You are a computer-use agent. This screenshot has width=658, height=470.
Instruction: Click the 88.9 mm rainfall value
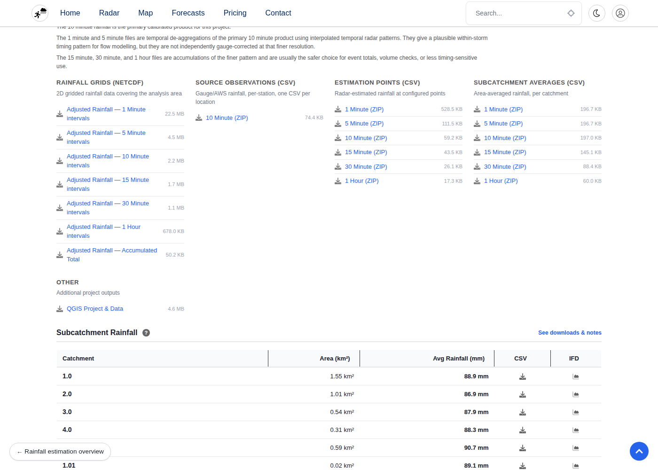pos(477,376)
